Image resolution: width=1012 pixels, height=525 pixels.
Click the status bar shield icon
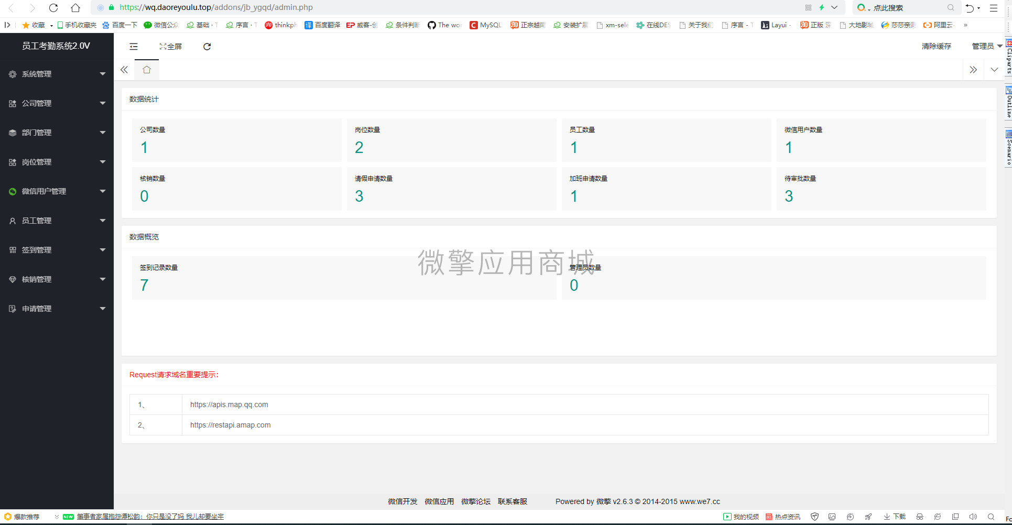pyautogui.click(x=814, y=517)
